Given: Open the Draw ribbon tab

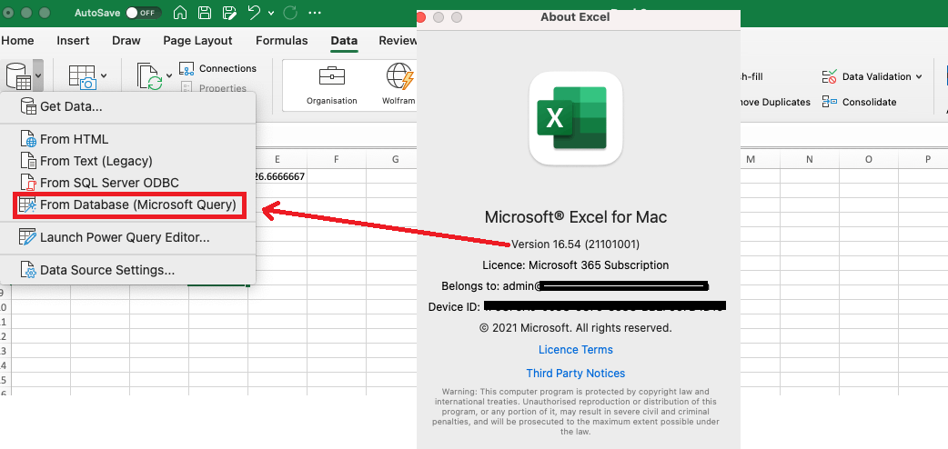Looking at the screenshot, I should click(126, 41).
